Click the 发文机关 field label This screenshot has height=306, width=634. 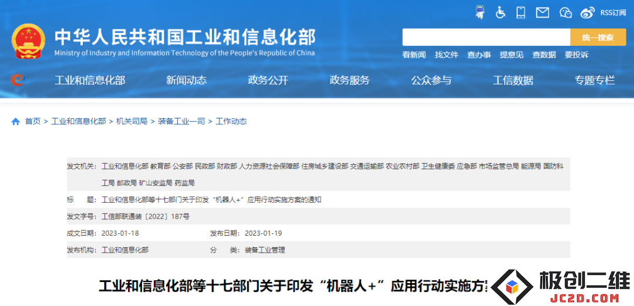tap(82, 166)
